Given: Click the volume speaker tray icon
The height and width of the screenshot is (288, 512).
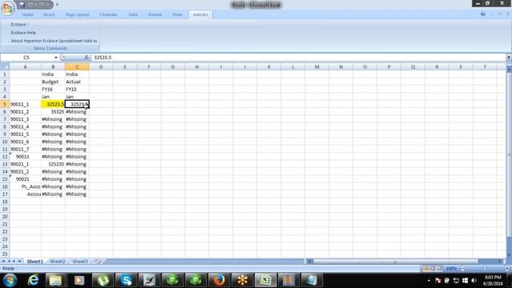Looking at the screenshot, I should click(x=474, y=281).
